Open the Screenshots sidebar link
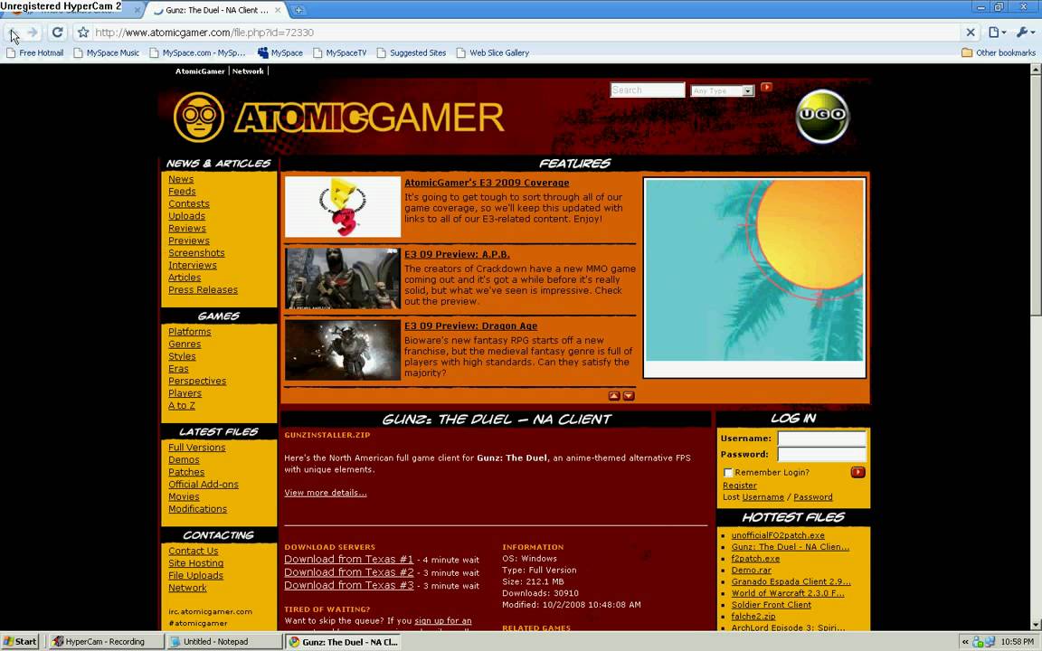The image size is (1042, 651). coord(196,253)
